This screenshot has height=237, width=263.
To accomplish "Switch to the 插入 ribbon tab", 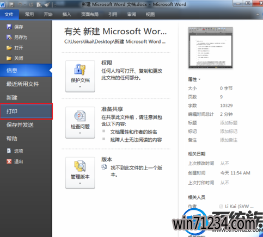I will coord(66,14).
